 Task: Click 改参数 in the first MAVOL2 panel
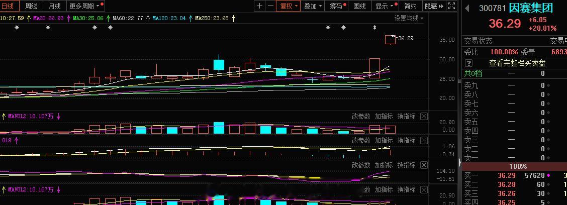point(361,117)
